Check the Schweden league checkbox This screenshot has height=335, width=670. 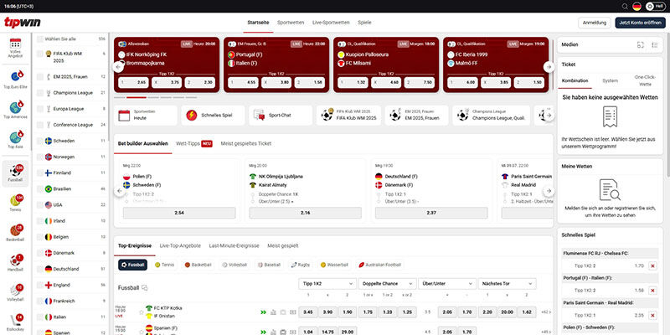point(39,141)
